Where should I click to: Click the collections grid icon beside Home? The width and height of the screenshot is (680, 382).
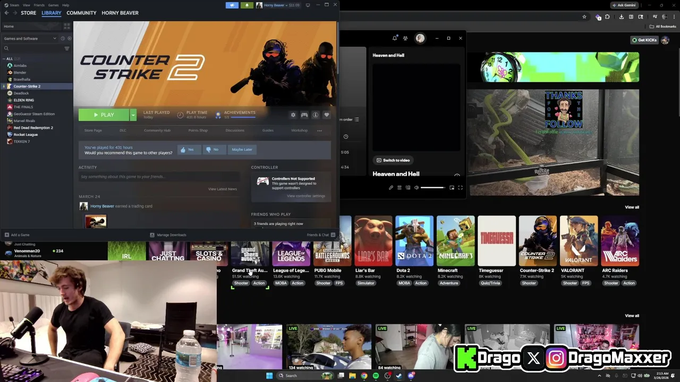coord(67,26)
